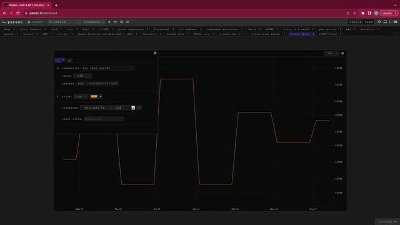The width and height of the screenshot is (400, 225).
Task: Open the Parsec Lido layout tab
Action: pos(266,34)
